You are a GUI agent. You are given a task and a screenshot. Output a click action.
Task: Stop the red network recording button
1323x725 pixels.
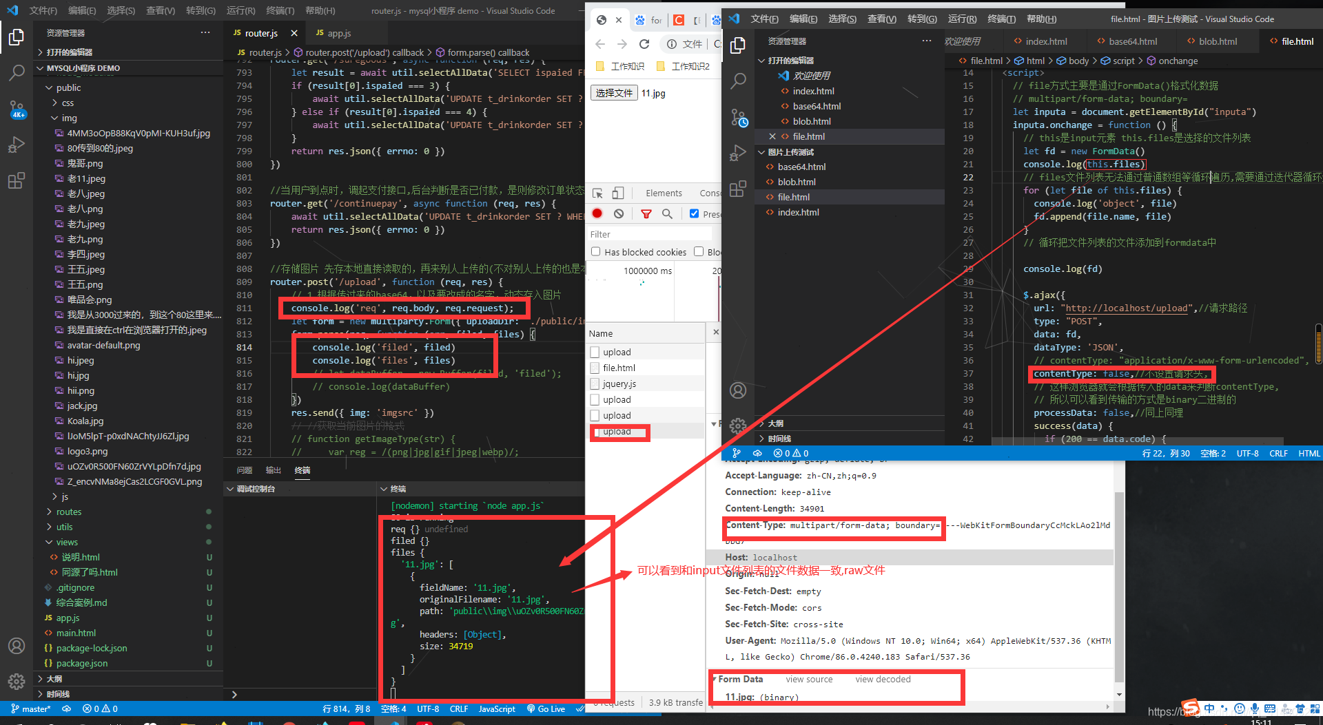597,213
